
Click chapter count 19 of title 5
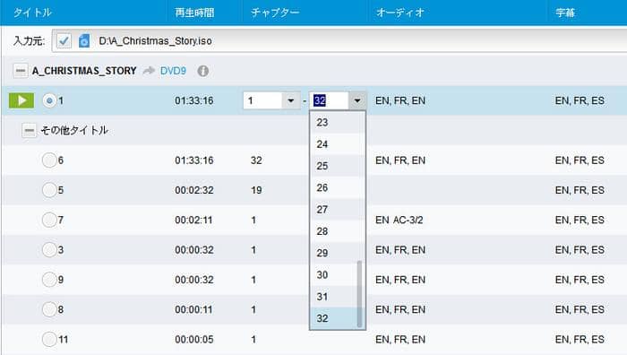(256, 190)
